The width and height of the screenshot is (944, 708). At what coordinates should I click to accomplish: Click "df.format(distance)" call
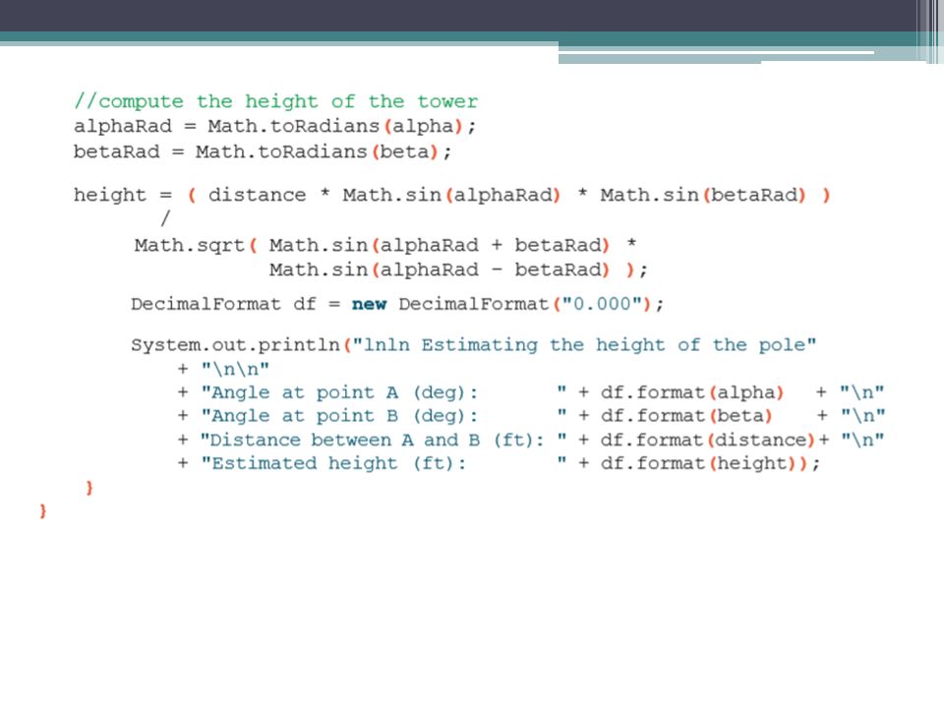coord(707,440)
